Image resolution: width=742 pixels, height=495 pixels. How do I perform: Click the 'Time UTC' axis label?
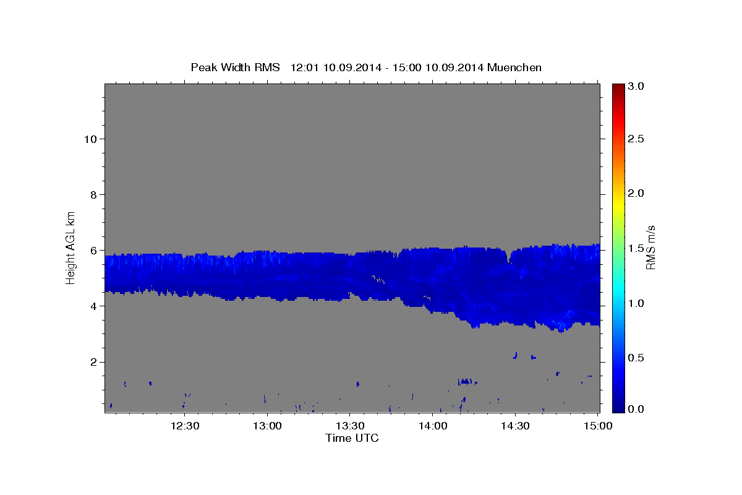352,438
